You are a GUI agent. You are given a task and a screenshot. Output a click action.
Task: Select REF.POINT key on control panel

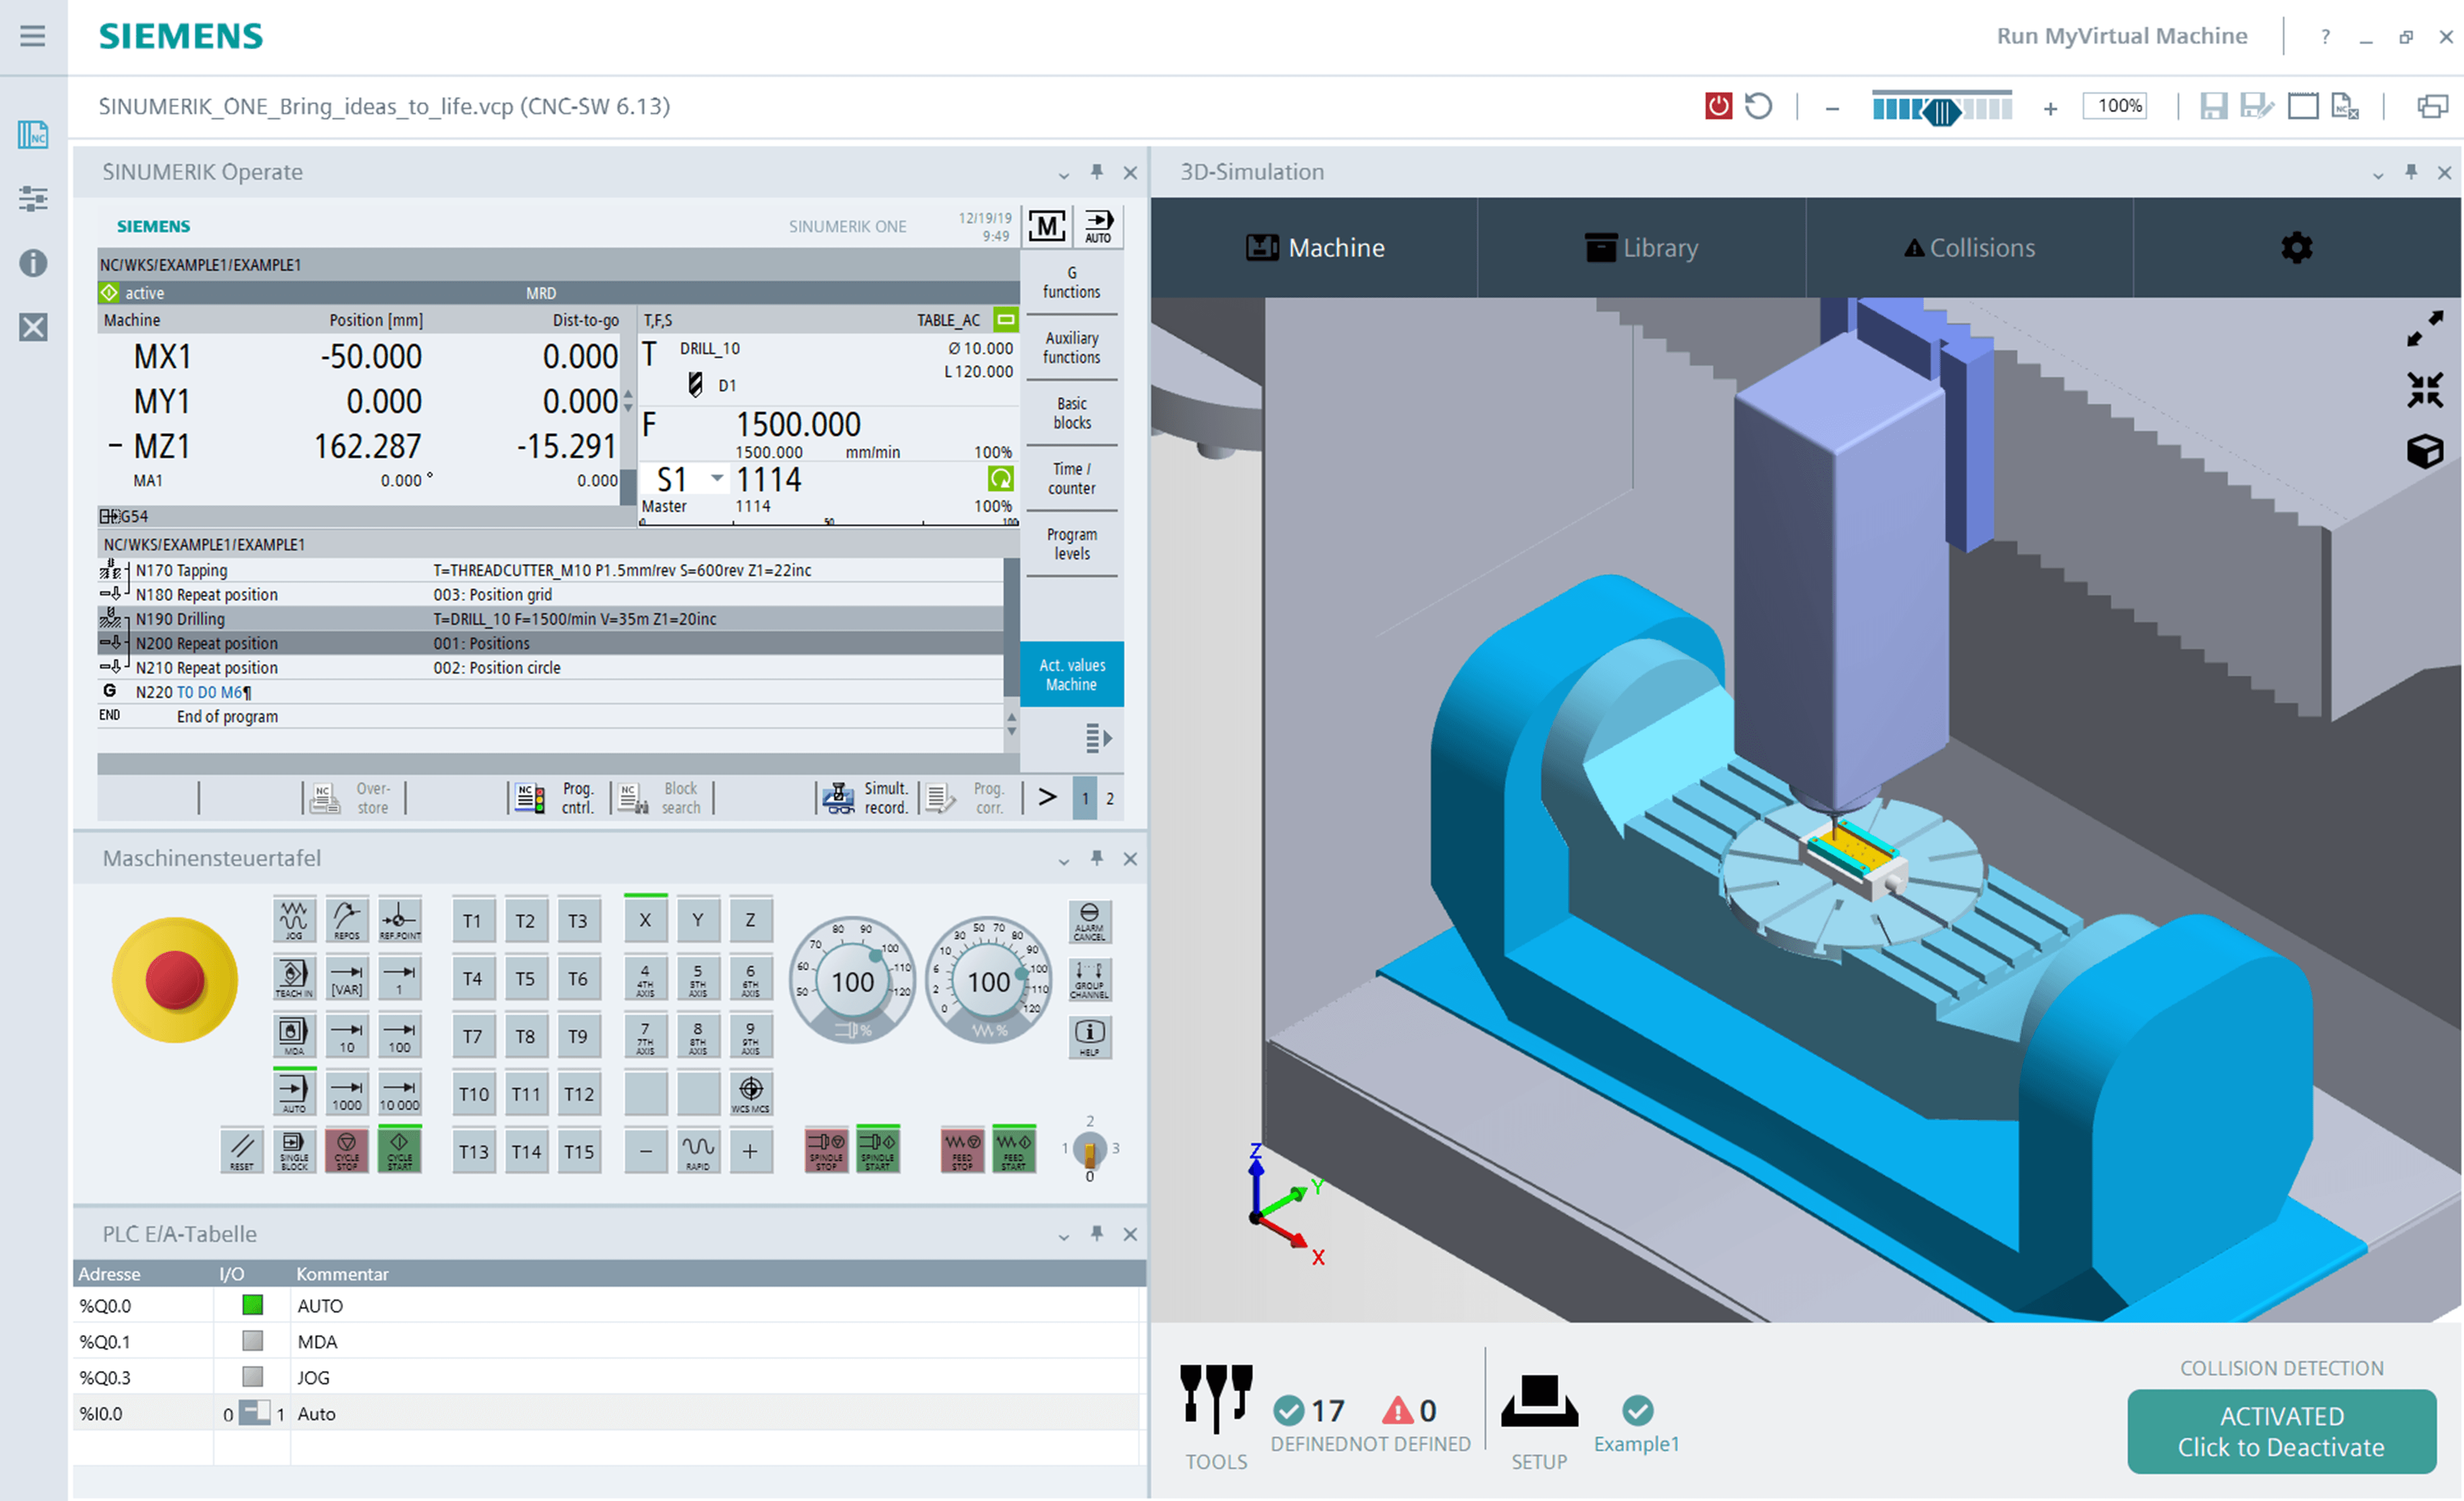pyautogui.click(x=400, y=920)
